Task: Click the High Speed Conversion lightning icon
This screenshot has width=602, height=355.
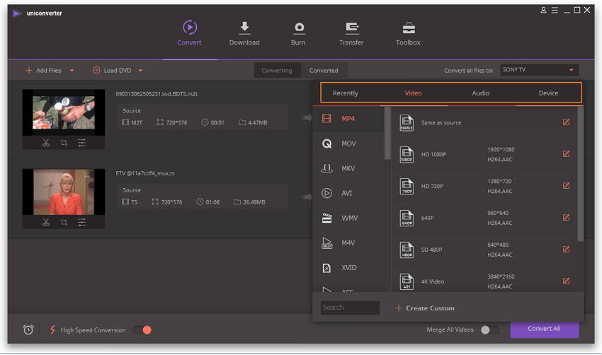Action: 52,330
